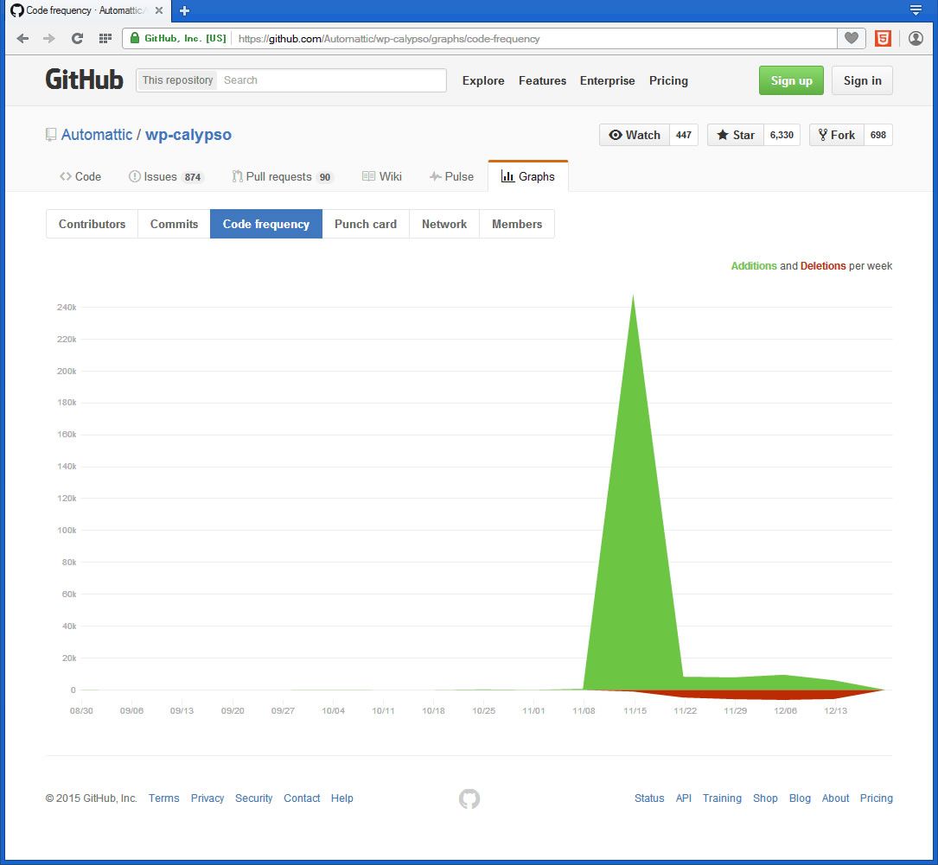Image resolution: width=938 pixels, height=865 pixels.
Task: Open the Blog footer link
Action: click(800, 798)
